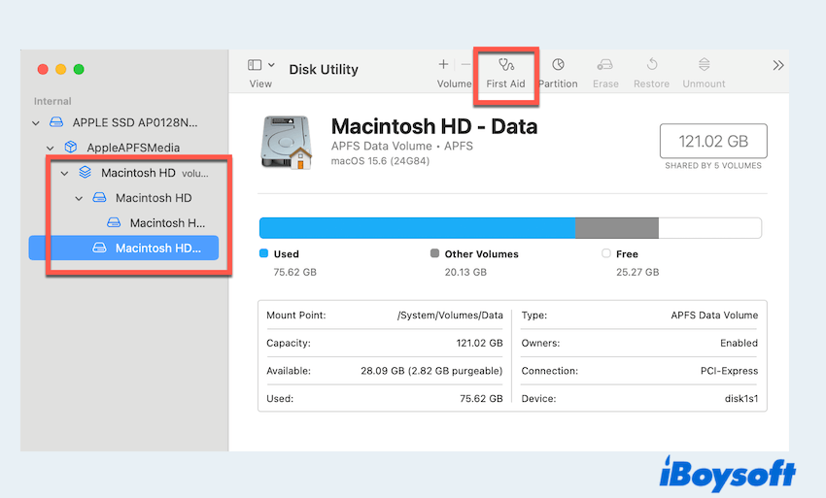
Task: Click the Capacity value 121.02 GB
Action: [x=479, y=344]
